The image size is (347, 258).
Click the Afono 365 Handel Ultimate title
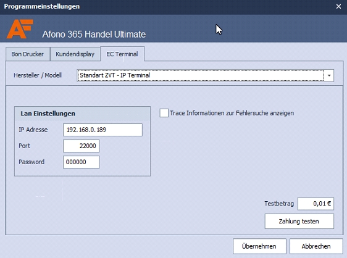point(94,35)
